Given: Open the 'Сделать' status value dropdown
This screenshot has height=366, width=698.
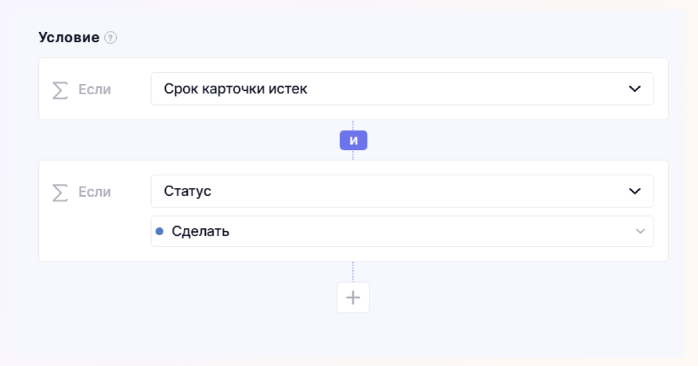Looking at the screenshot, I should [x=401, y=231].
